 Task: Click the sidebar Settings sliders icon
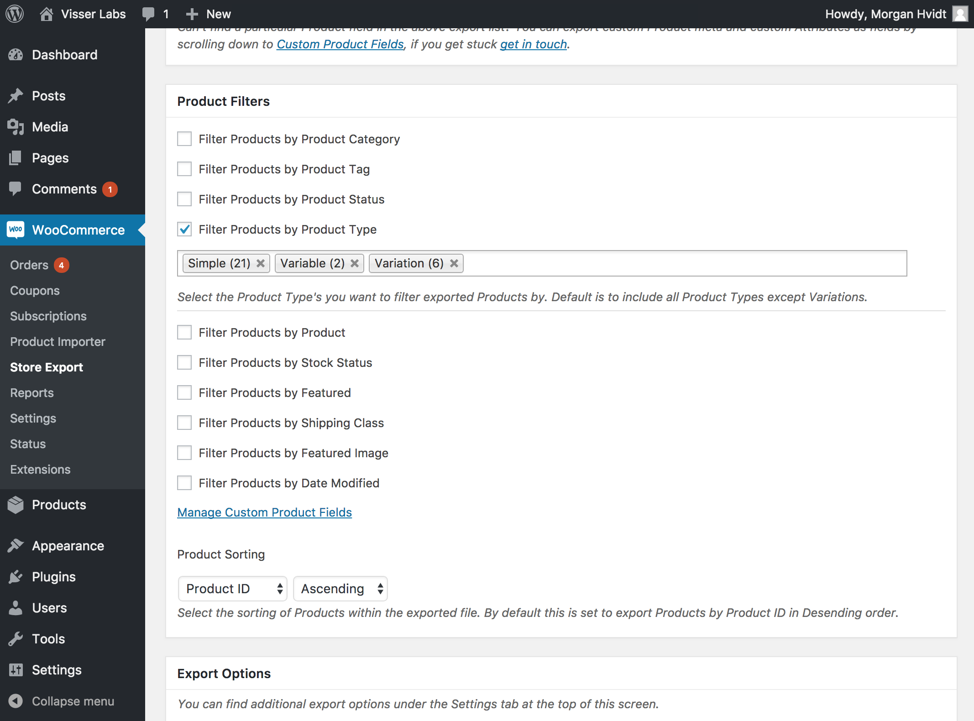click(16, 669)
